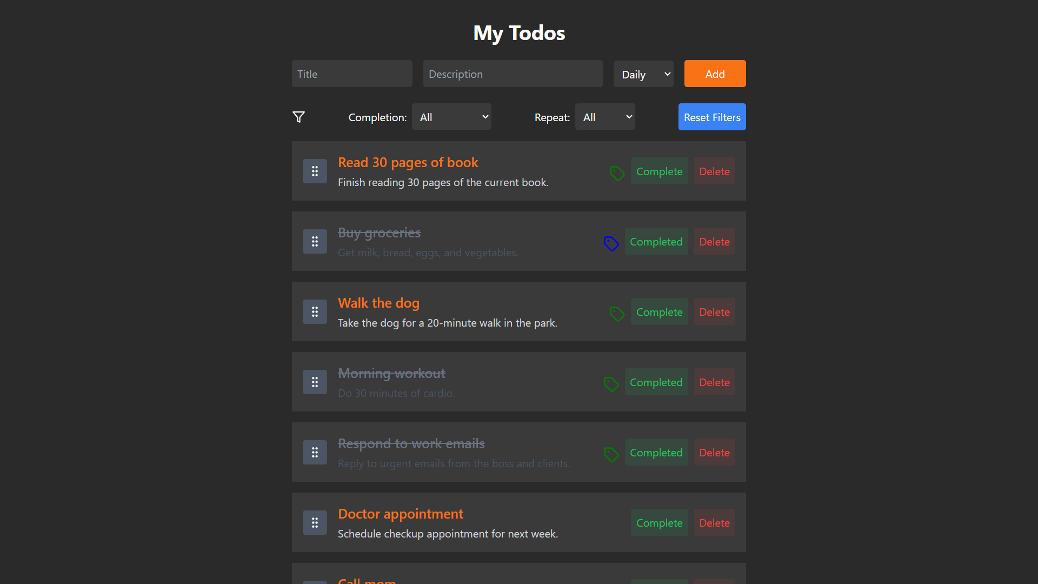Open the Daily repeat dropdown

click(x=643, y=74)
